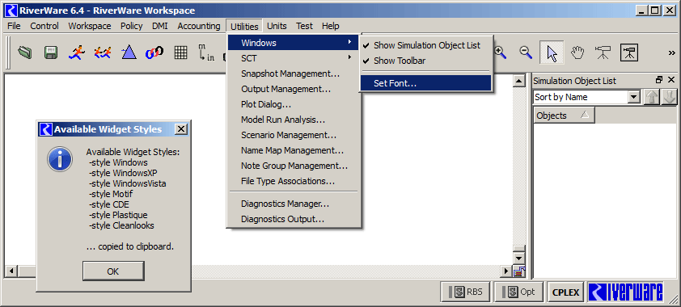Image resolution: width=681 pixels, height=307 pixels.
Task: Toggle the RBS status button
Action: point(466,292)
